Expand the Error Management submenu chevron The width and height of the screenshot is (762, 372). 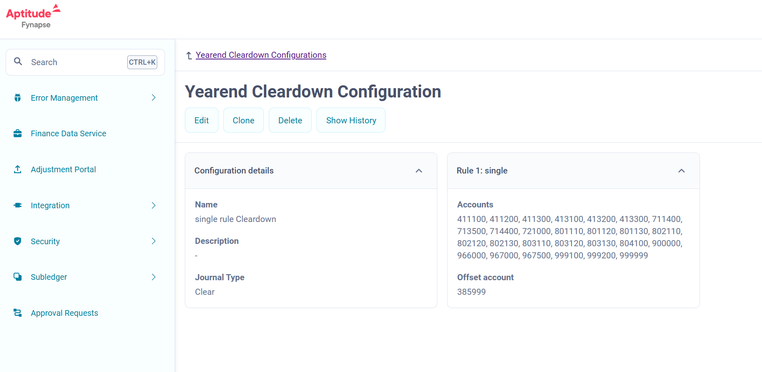[x=154, y=98]
